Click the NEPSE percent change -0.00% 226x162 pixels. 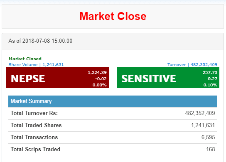(98, 85)
